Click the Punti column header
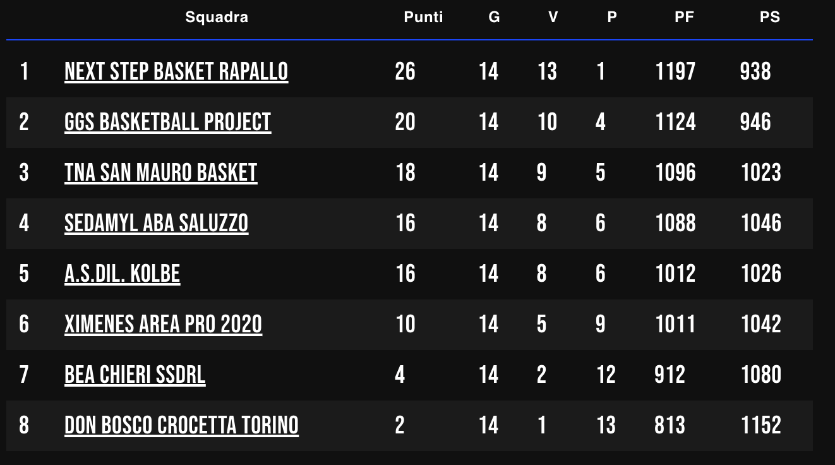The image size is (835, 465). tap(423, 17)
